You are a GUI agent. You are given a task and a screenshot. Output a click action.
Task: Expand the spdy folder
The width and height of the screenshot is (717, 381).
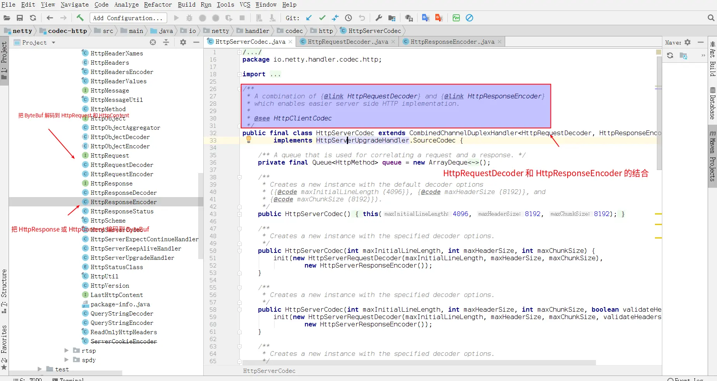(66, 360)
